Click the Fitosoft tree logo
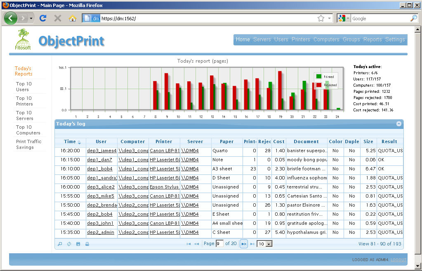This screenshot has width=422, height=271. coord(23,39)
